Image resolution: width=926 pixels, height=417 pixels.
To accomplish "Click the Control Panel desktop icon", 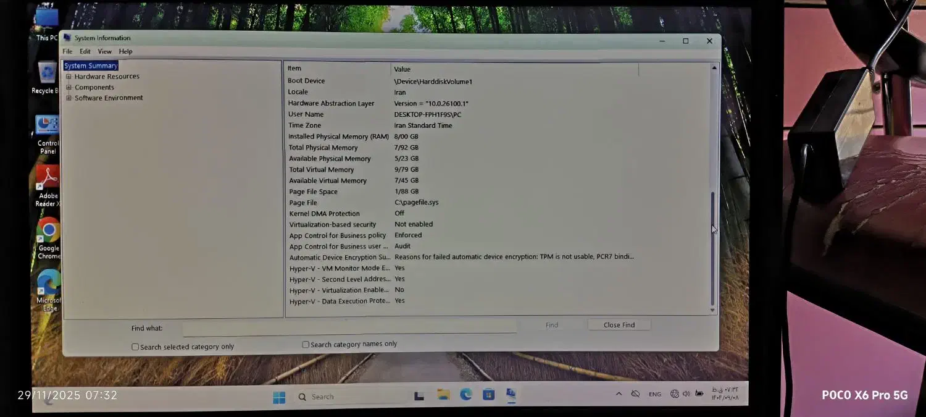I will (x=48, y=127).
